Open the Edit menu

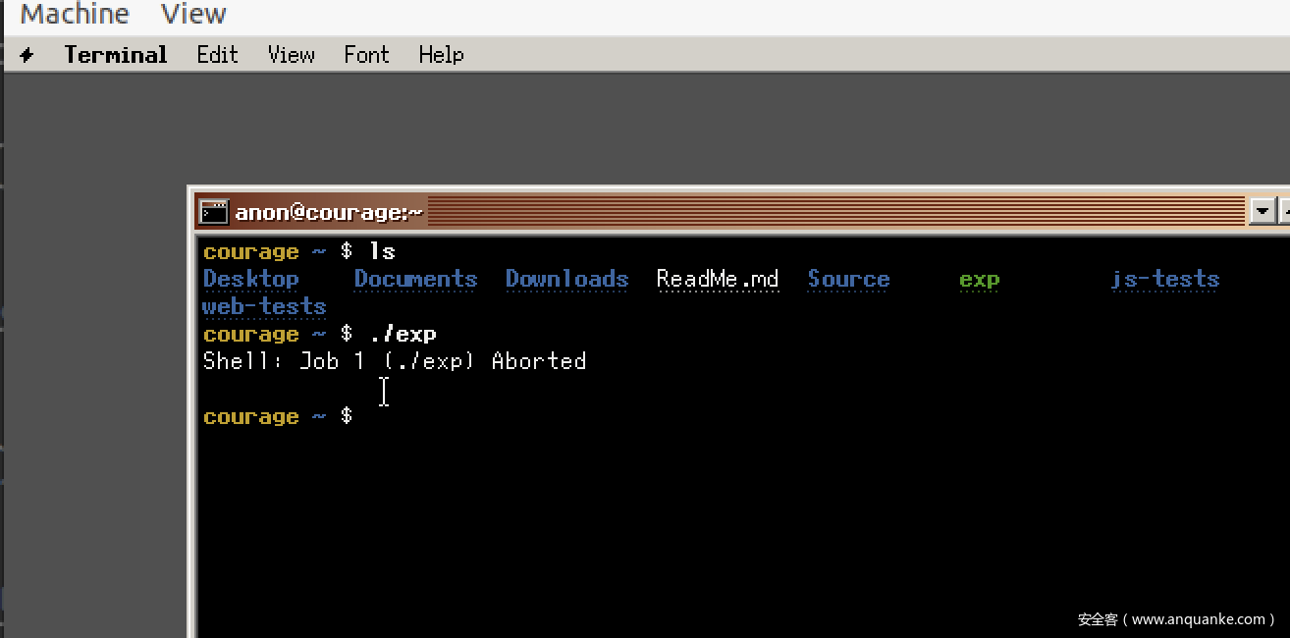tap(217, 55)
